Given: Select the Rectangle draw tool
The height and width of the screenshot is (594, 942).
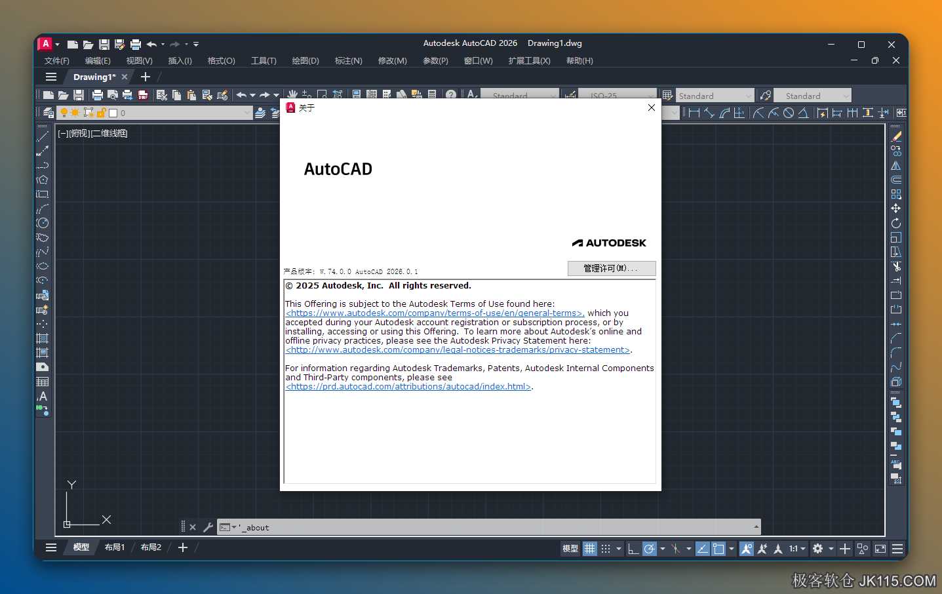Looking at the screenshot, I should coord(43,194).
